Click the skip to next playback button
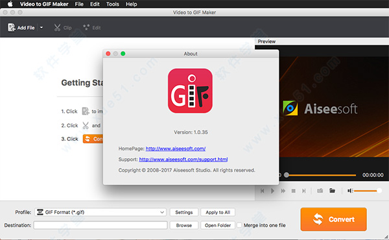 [x=304, y=191]
